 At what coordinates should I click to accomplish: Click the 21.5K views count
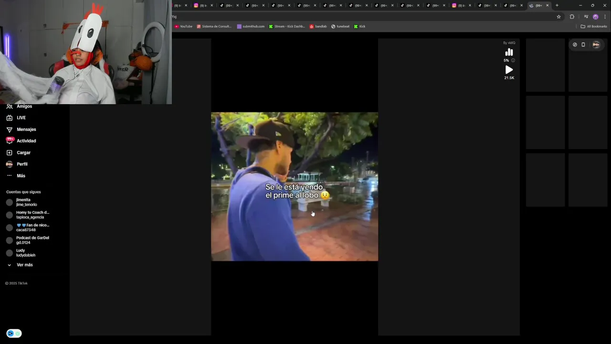pos(509,78)
